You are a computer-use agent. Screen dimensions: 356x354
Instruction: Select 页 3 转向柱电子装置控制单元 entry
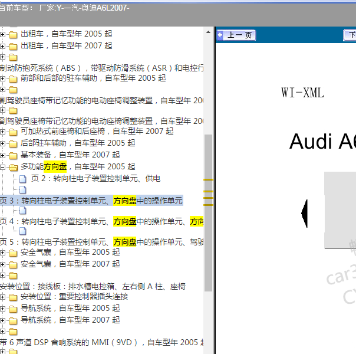pos(91,201)
